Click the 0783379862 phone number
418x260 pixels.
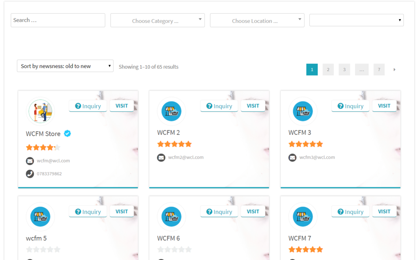click(49, 174)
